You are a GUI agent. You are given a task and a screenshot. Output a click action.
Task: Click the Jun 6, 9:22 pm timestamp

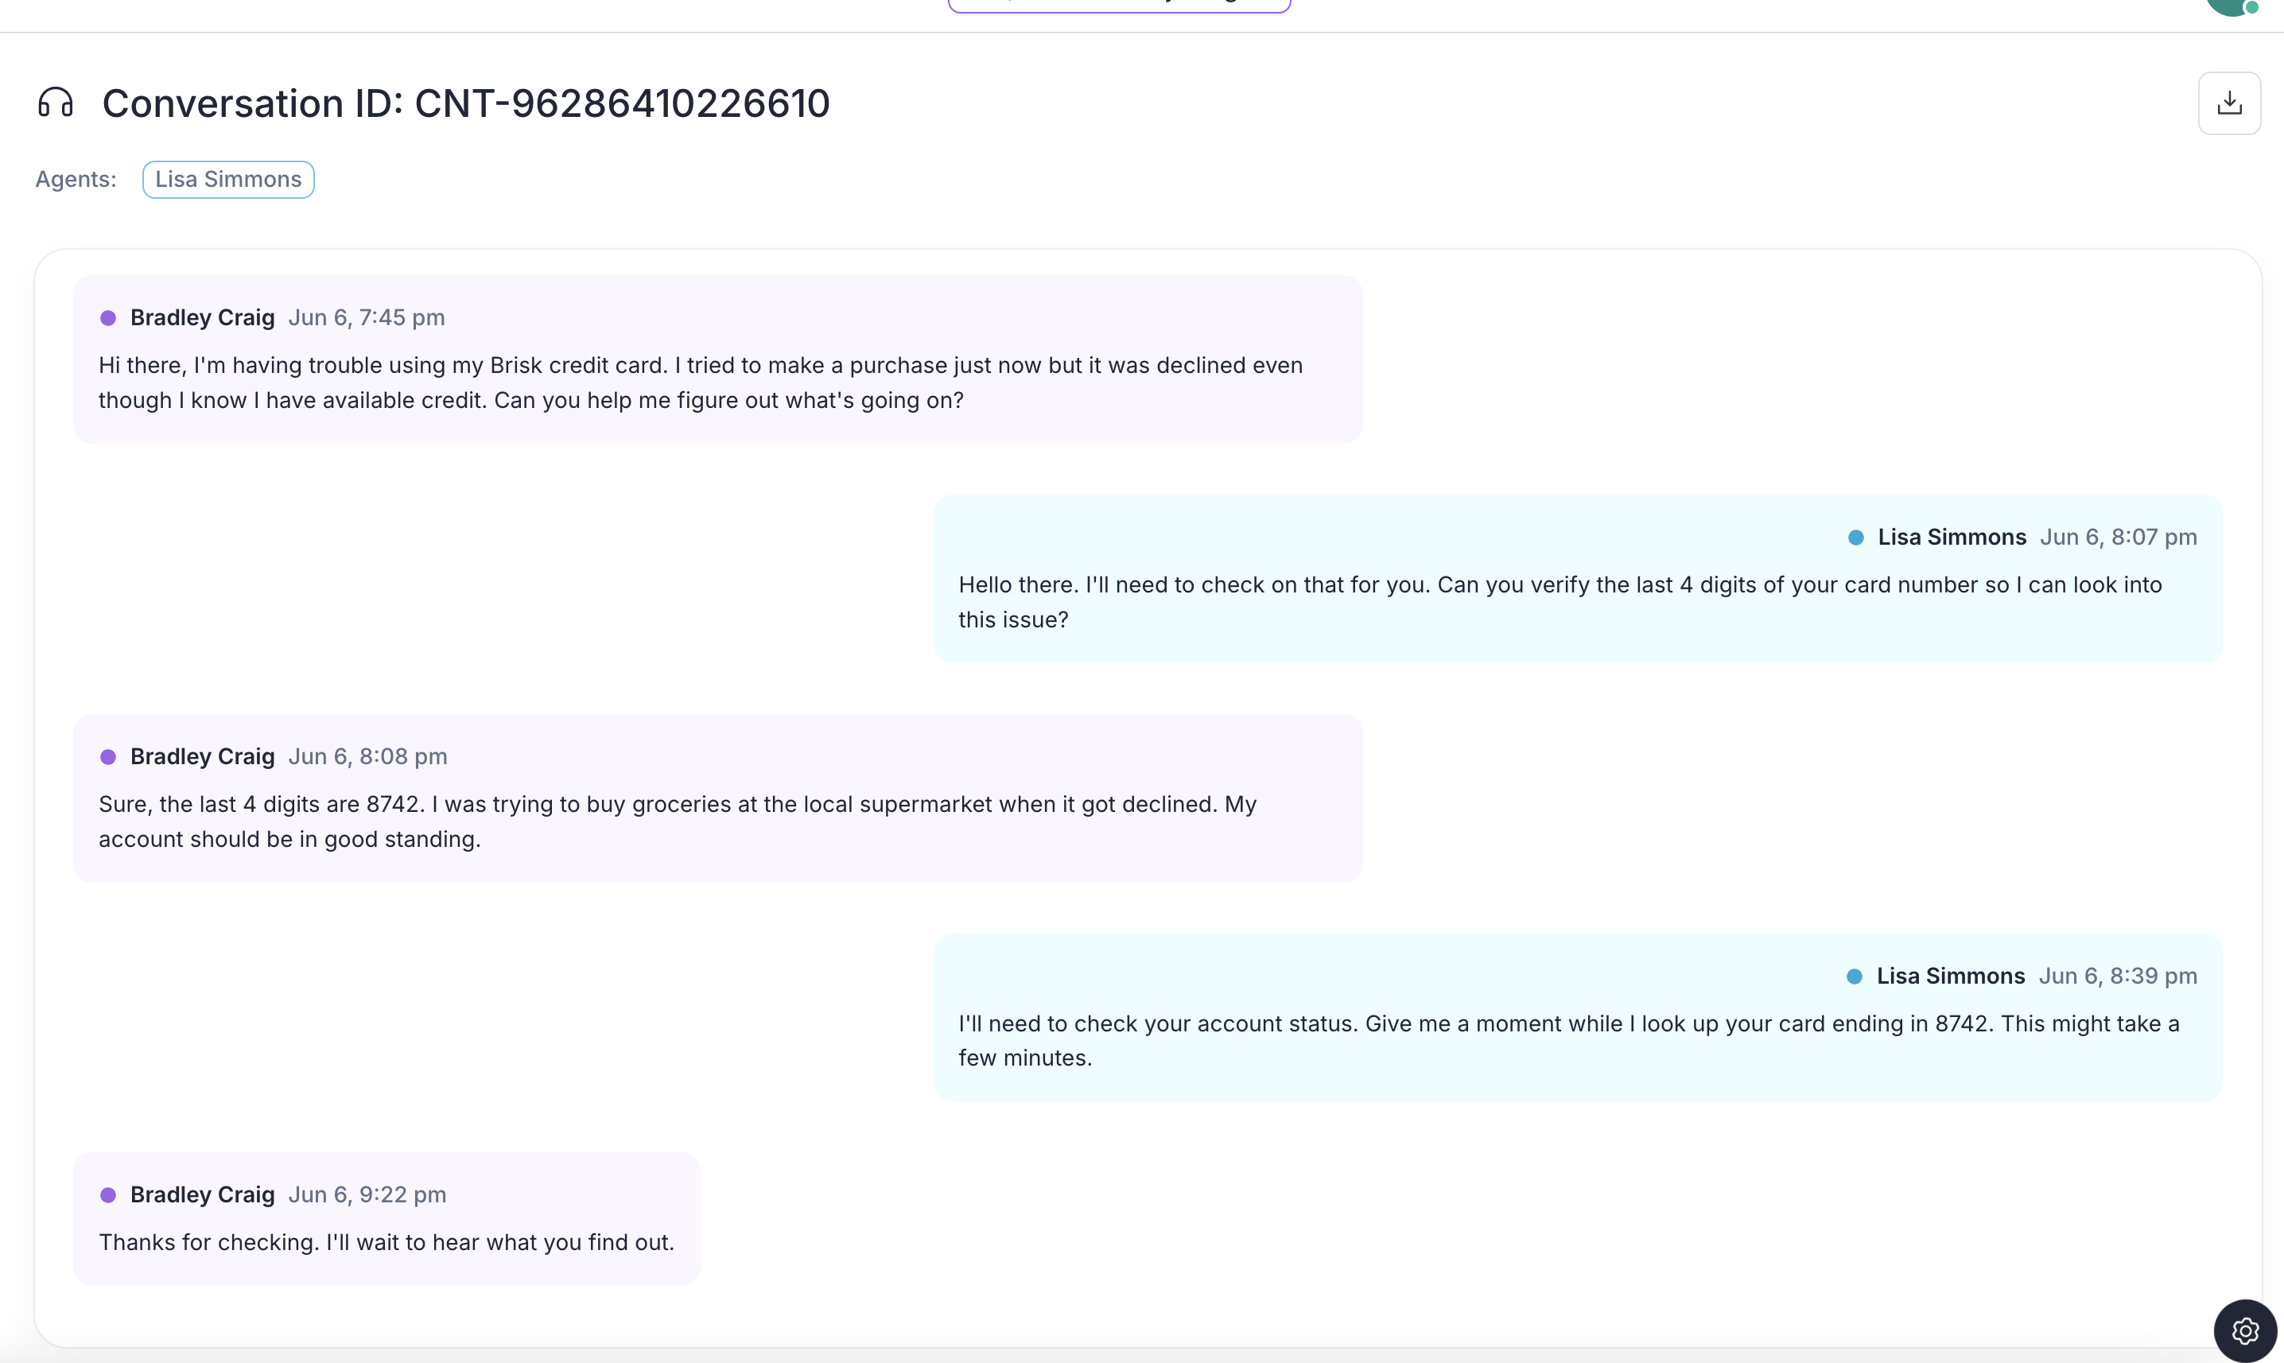tap(367, 1195)
